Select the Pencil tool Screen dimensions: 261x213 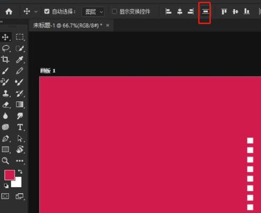click(20, 70)
